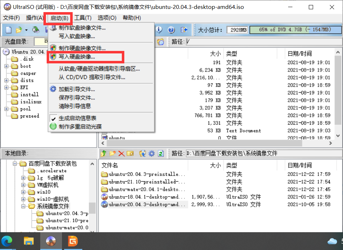Open the 工具(T) menu
The height and width of the screenshot is (250, 343).
click(83, 18)
